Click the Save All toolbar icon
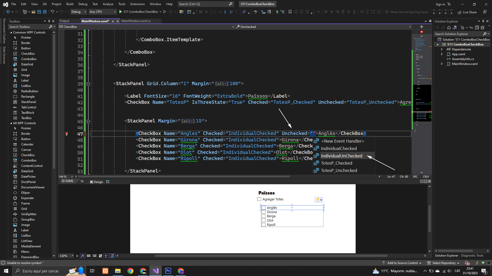This screenshot has width=492, height=276. pos(45,12)
